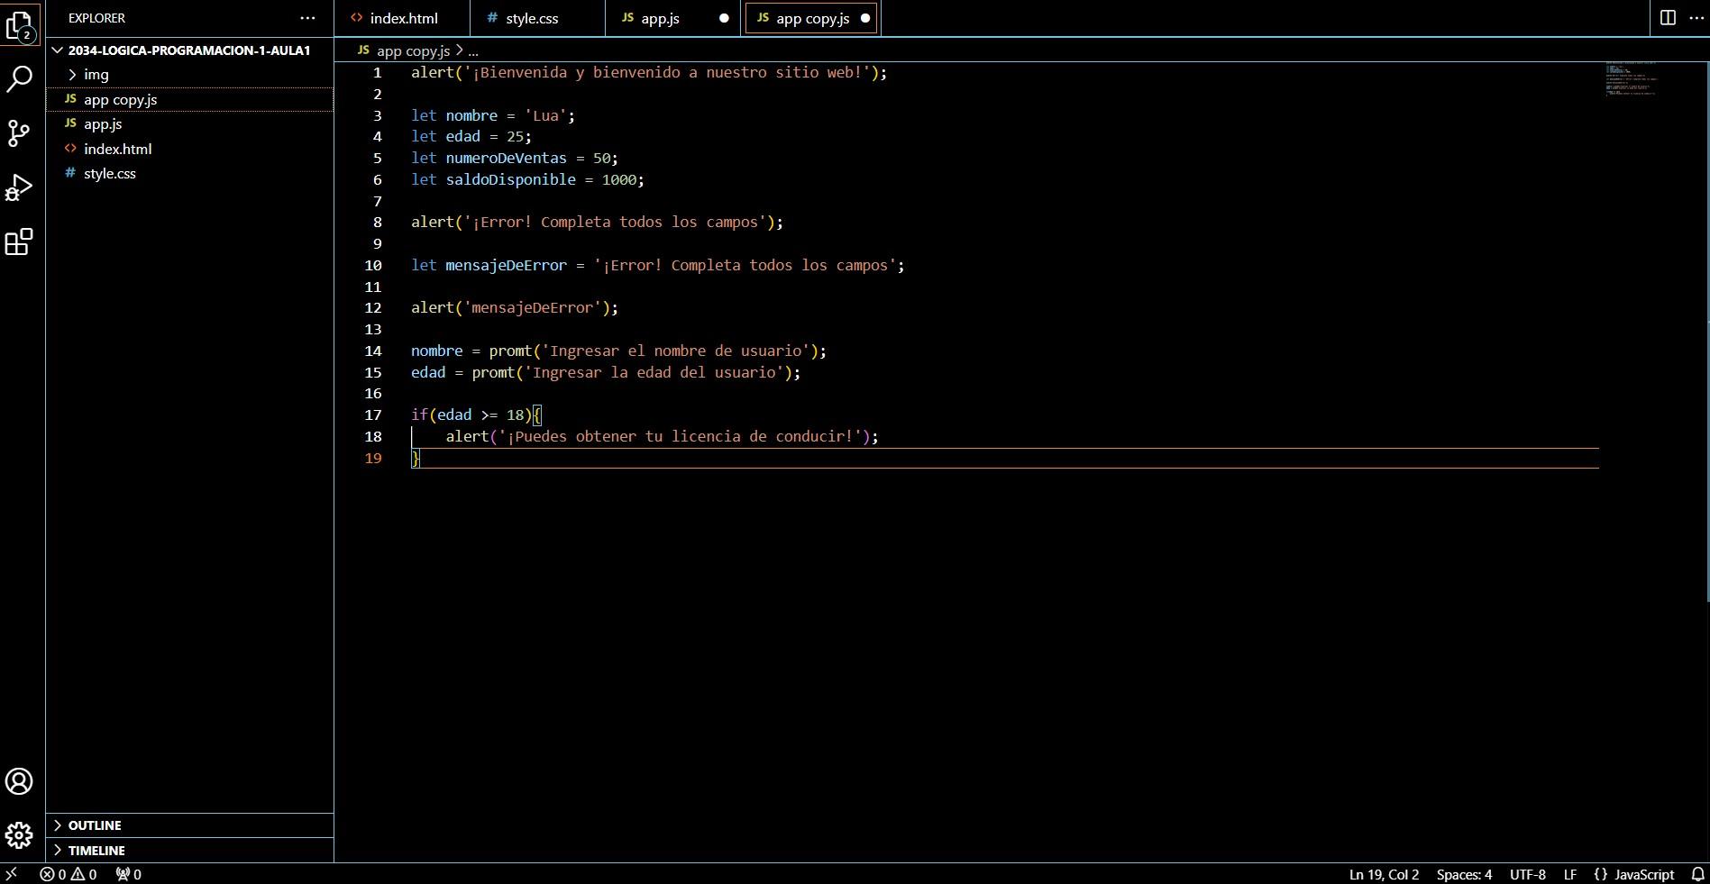Open index.html from the explorer list

[x=189, y=149]
